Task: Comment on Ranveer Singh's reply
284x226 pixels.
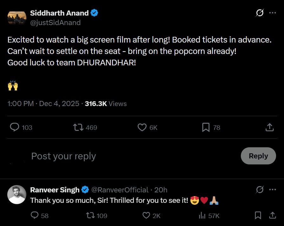Action: click(35, 216)
